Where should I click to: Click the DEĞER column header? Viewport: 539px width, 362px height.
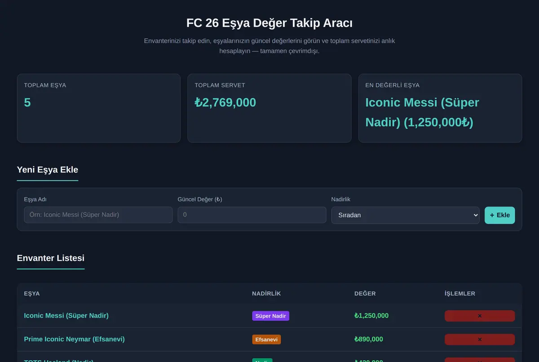365,294
